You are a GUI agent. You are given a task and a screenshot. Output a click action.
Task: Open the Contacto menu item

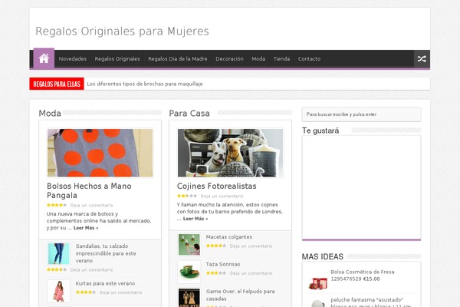pyautogui.click(x=309, y=59)
